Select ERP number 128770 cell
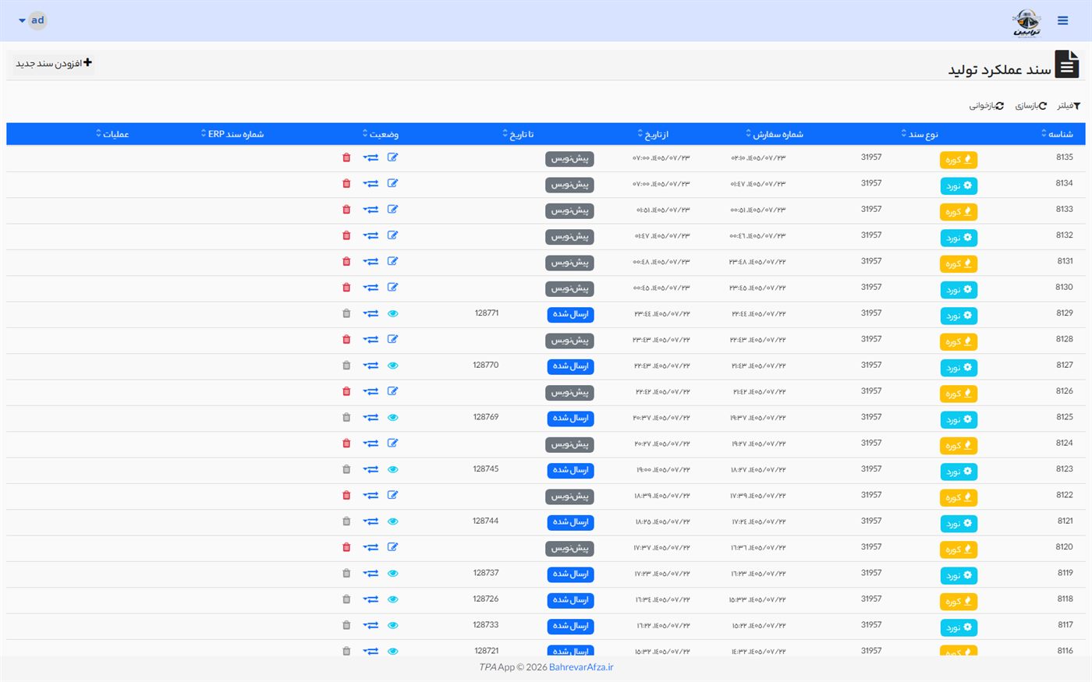The height and width of the screenshot is (682, 1092). click(x=486, y=365)
